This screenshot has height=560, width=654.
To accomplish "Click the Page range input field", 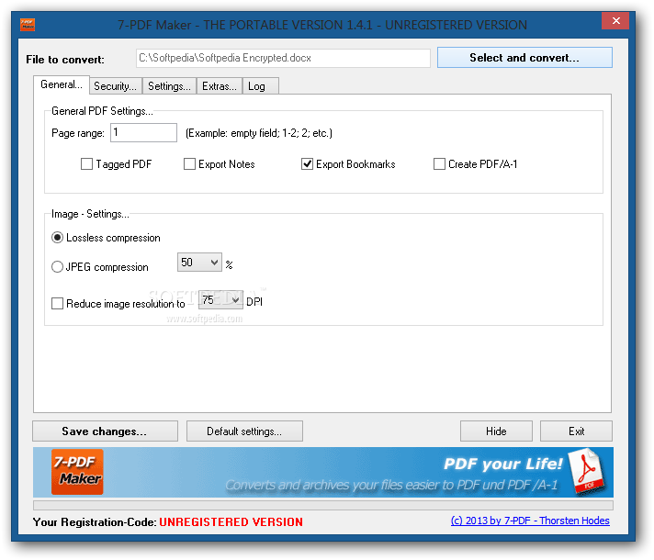I will 143,132.
